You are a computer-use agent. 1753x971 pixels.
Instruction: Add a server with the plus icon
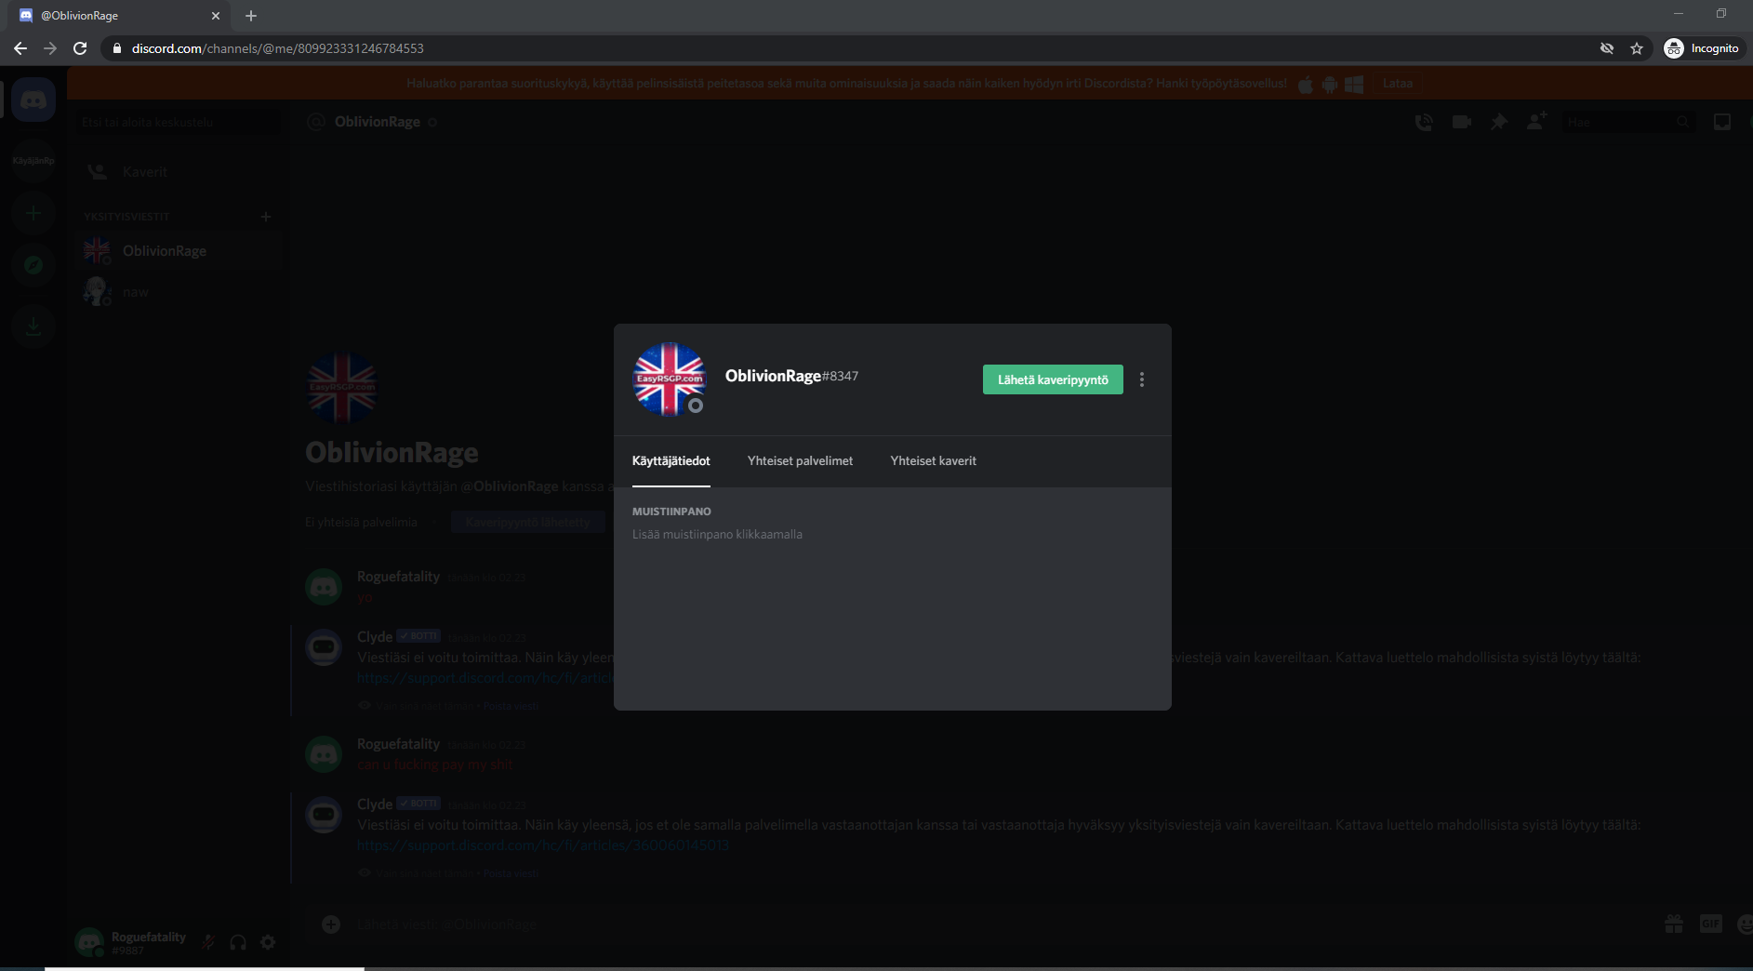(x=33, y=213)
